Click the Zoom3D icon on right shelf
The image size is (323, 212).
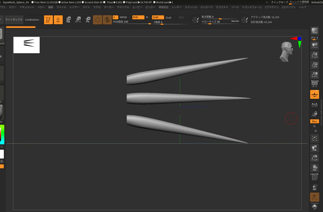click(314, 158)
